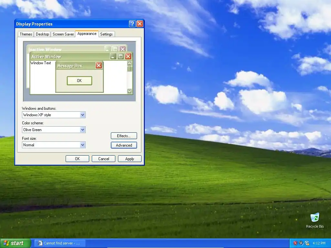The image size is (331, 248).
Task: Click the middle system tray icon
Action: (x=301, y=243)
